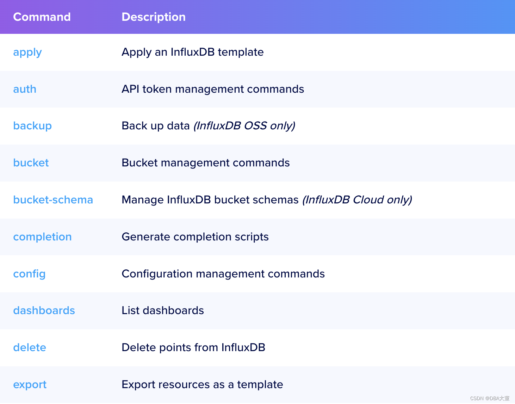
Task: Open the dashboards command page
Action: [44, 311]
